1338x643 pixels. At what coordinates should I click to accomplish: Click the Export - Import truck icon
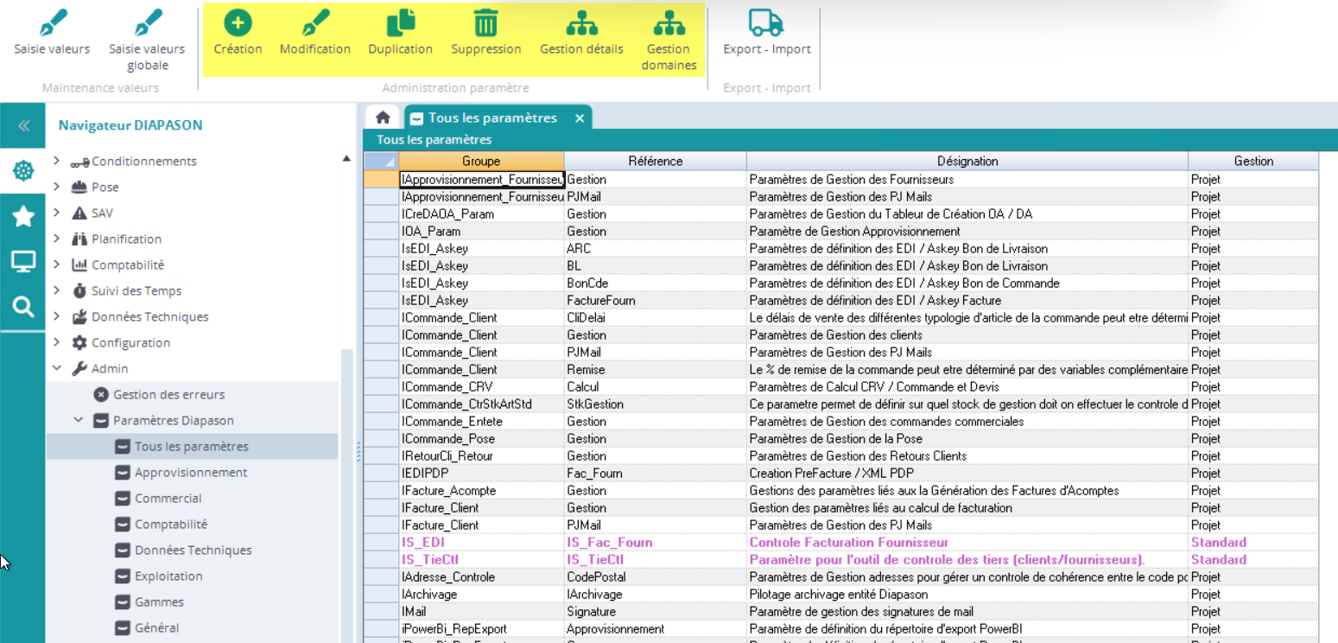(x=766, y=23)
